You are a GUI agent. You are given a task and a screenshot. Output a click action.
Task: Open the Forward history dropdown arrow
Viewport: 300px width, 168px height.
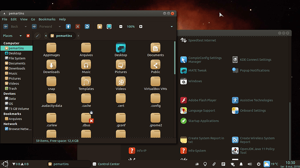(x=60, y=26)
